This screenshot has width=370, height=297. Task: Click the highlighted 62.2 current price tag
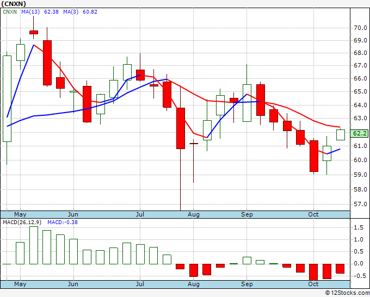pyautogui.click(x=359, y=133)
